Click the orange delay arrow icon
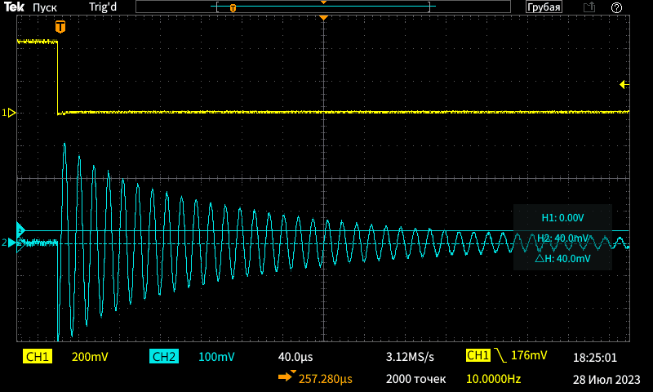 [287, 376]
